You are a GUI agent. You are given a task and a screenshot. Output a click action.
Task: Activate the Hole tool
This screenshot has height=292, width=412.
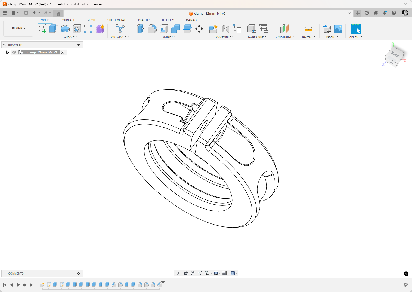click(x=77, y=29)
